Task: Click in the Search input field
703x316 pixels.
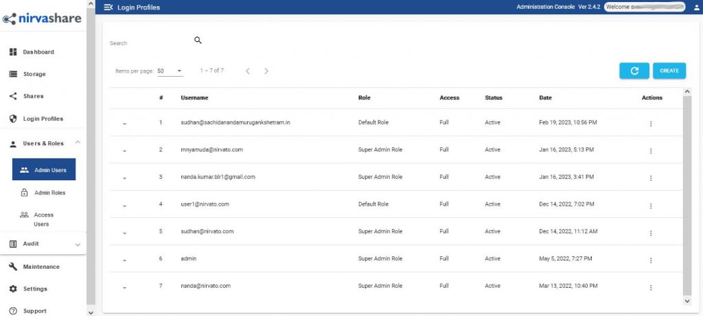Action: point(150,43)
